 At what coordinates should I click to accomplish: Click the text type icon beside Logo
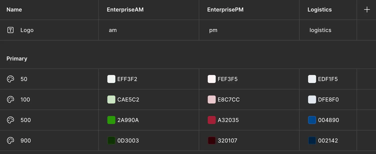[x=10, y=30]
